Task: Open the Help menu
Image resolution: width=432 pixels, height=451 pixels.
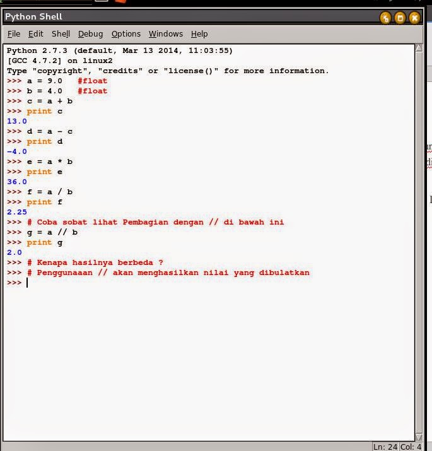Action: [199, 34]
